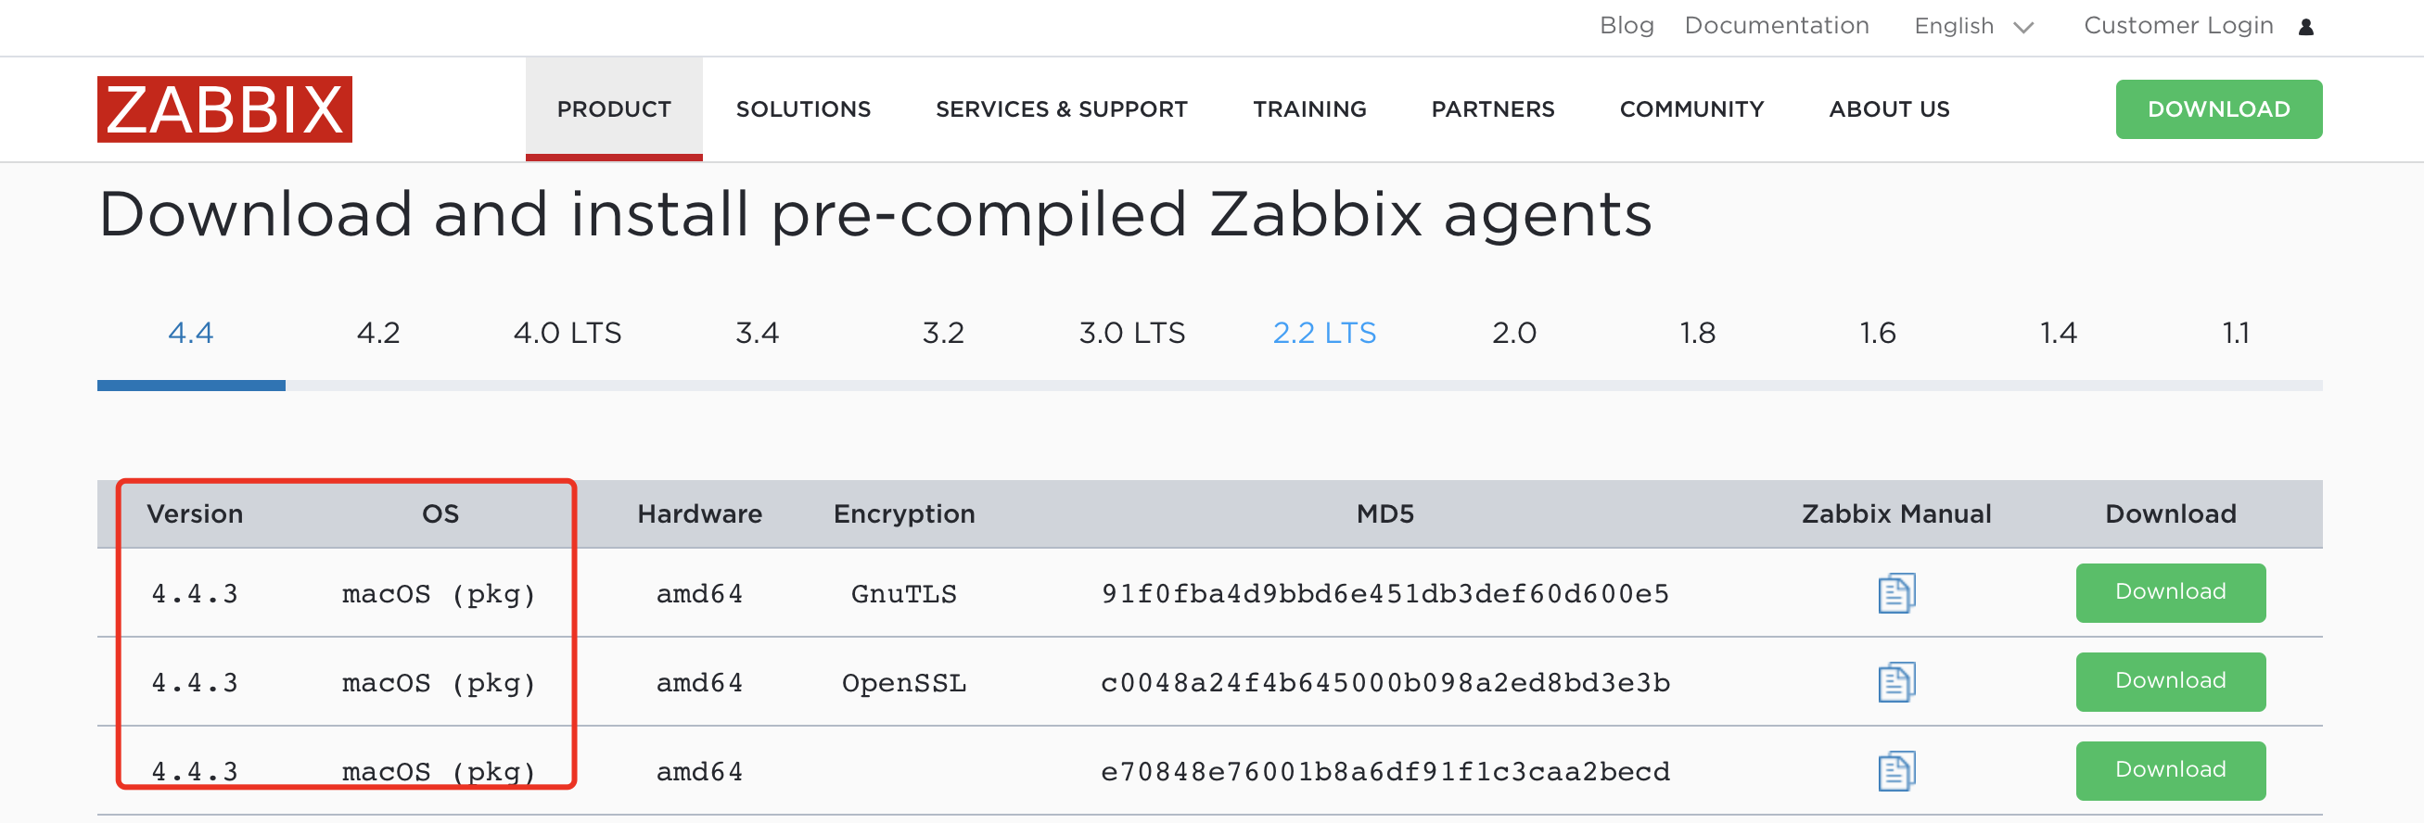Select the 3.0 LTS version
2424x823 pixels.
coord(1132,332)
